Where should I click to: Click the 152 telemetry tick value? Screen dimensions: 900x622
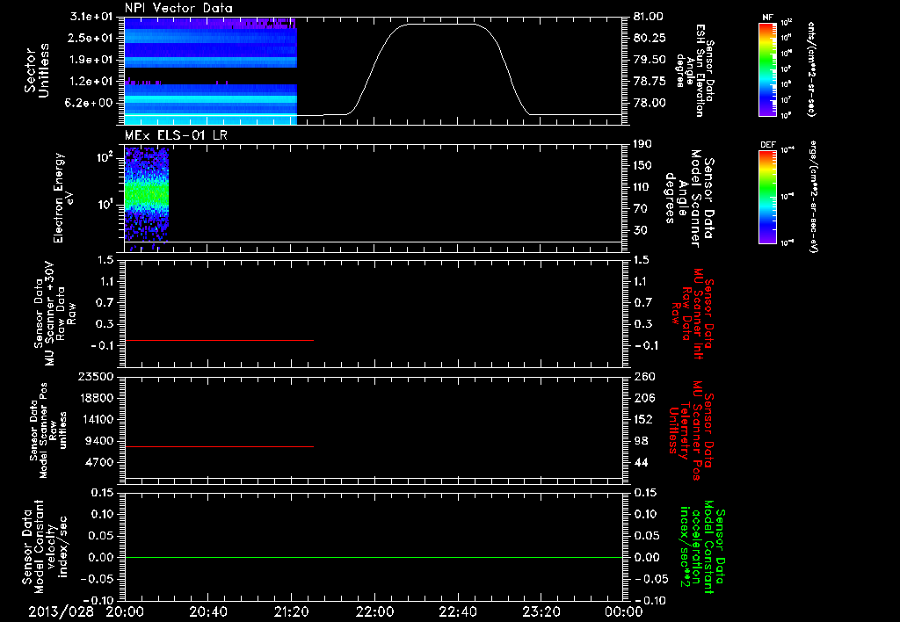pyautogui.click(x=644, y=419)
